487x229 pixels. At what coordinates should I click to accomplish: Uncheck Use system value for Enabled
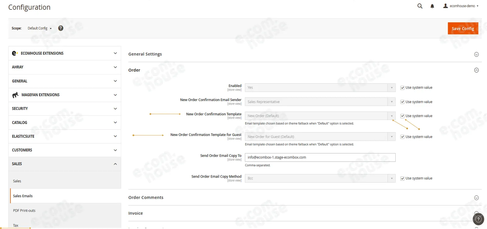coord(402,88)
